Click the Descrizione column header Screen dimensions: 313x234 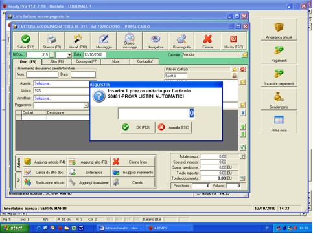pos(67,112)
